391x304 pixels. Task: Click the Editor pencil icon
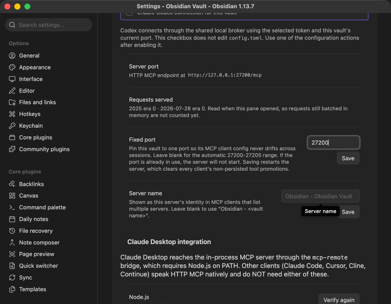click(x=12, y=91)
